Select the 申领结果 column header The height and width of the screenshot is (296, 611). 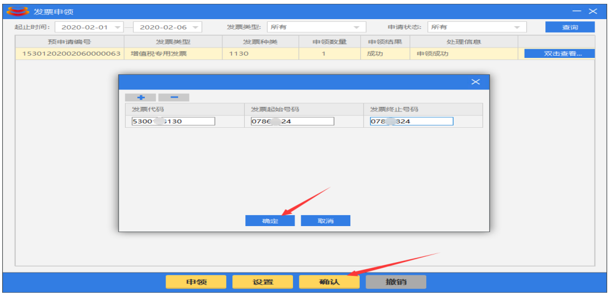click(385, 42)
